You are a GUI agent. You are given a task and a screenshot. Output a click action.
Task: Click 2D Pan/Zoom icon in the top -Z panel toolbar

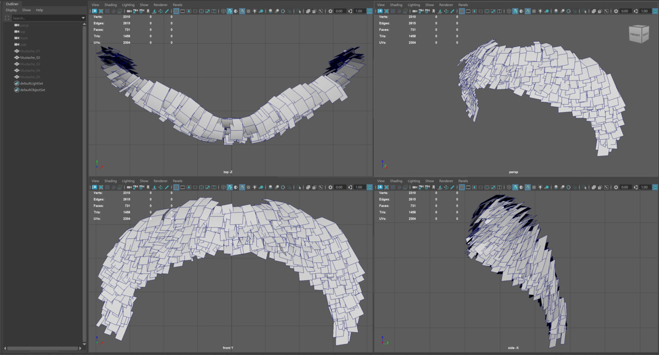(x=160, y=11)
